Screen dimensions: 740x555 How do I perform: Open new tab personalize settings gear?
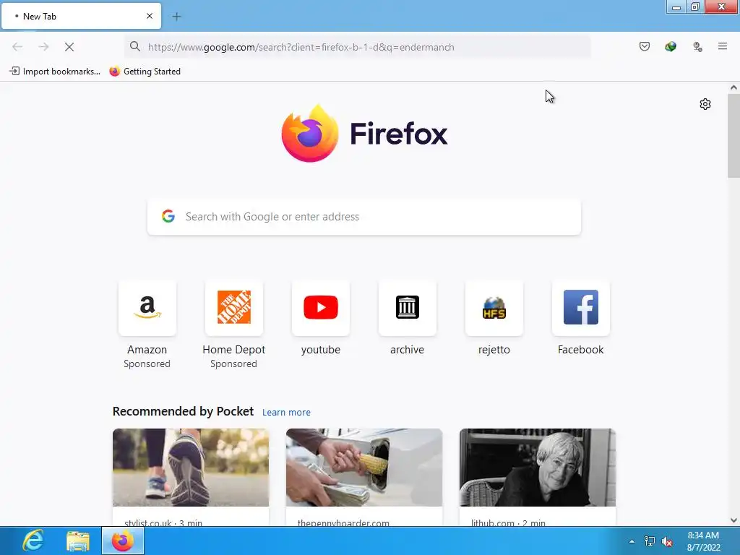pyautogui.click(x=705, y=104)
